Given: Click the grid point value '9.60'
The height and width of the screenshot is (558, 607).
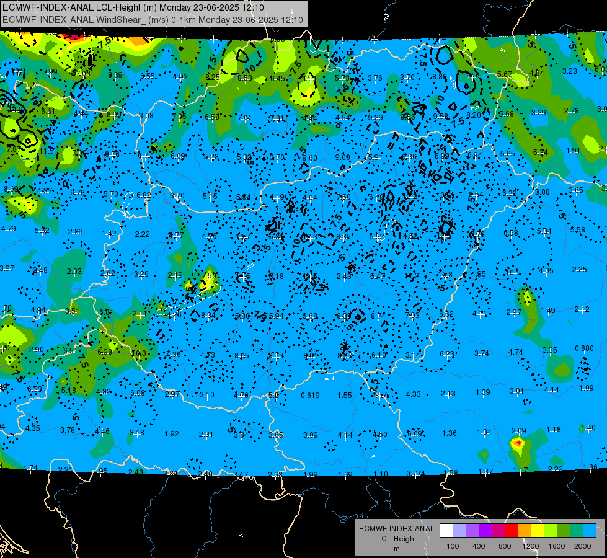Looking at the screenshot, I should pyautogui.click(x=309, y=157).
